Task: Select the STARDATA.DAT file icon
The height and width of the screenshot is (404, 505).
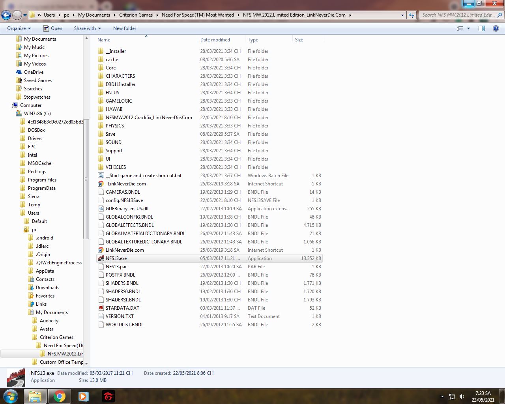Action: 101,308
